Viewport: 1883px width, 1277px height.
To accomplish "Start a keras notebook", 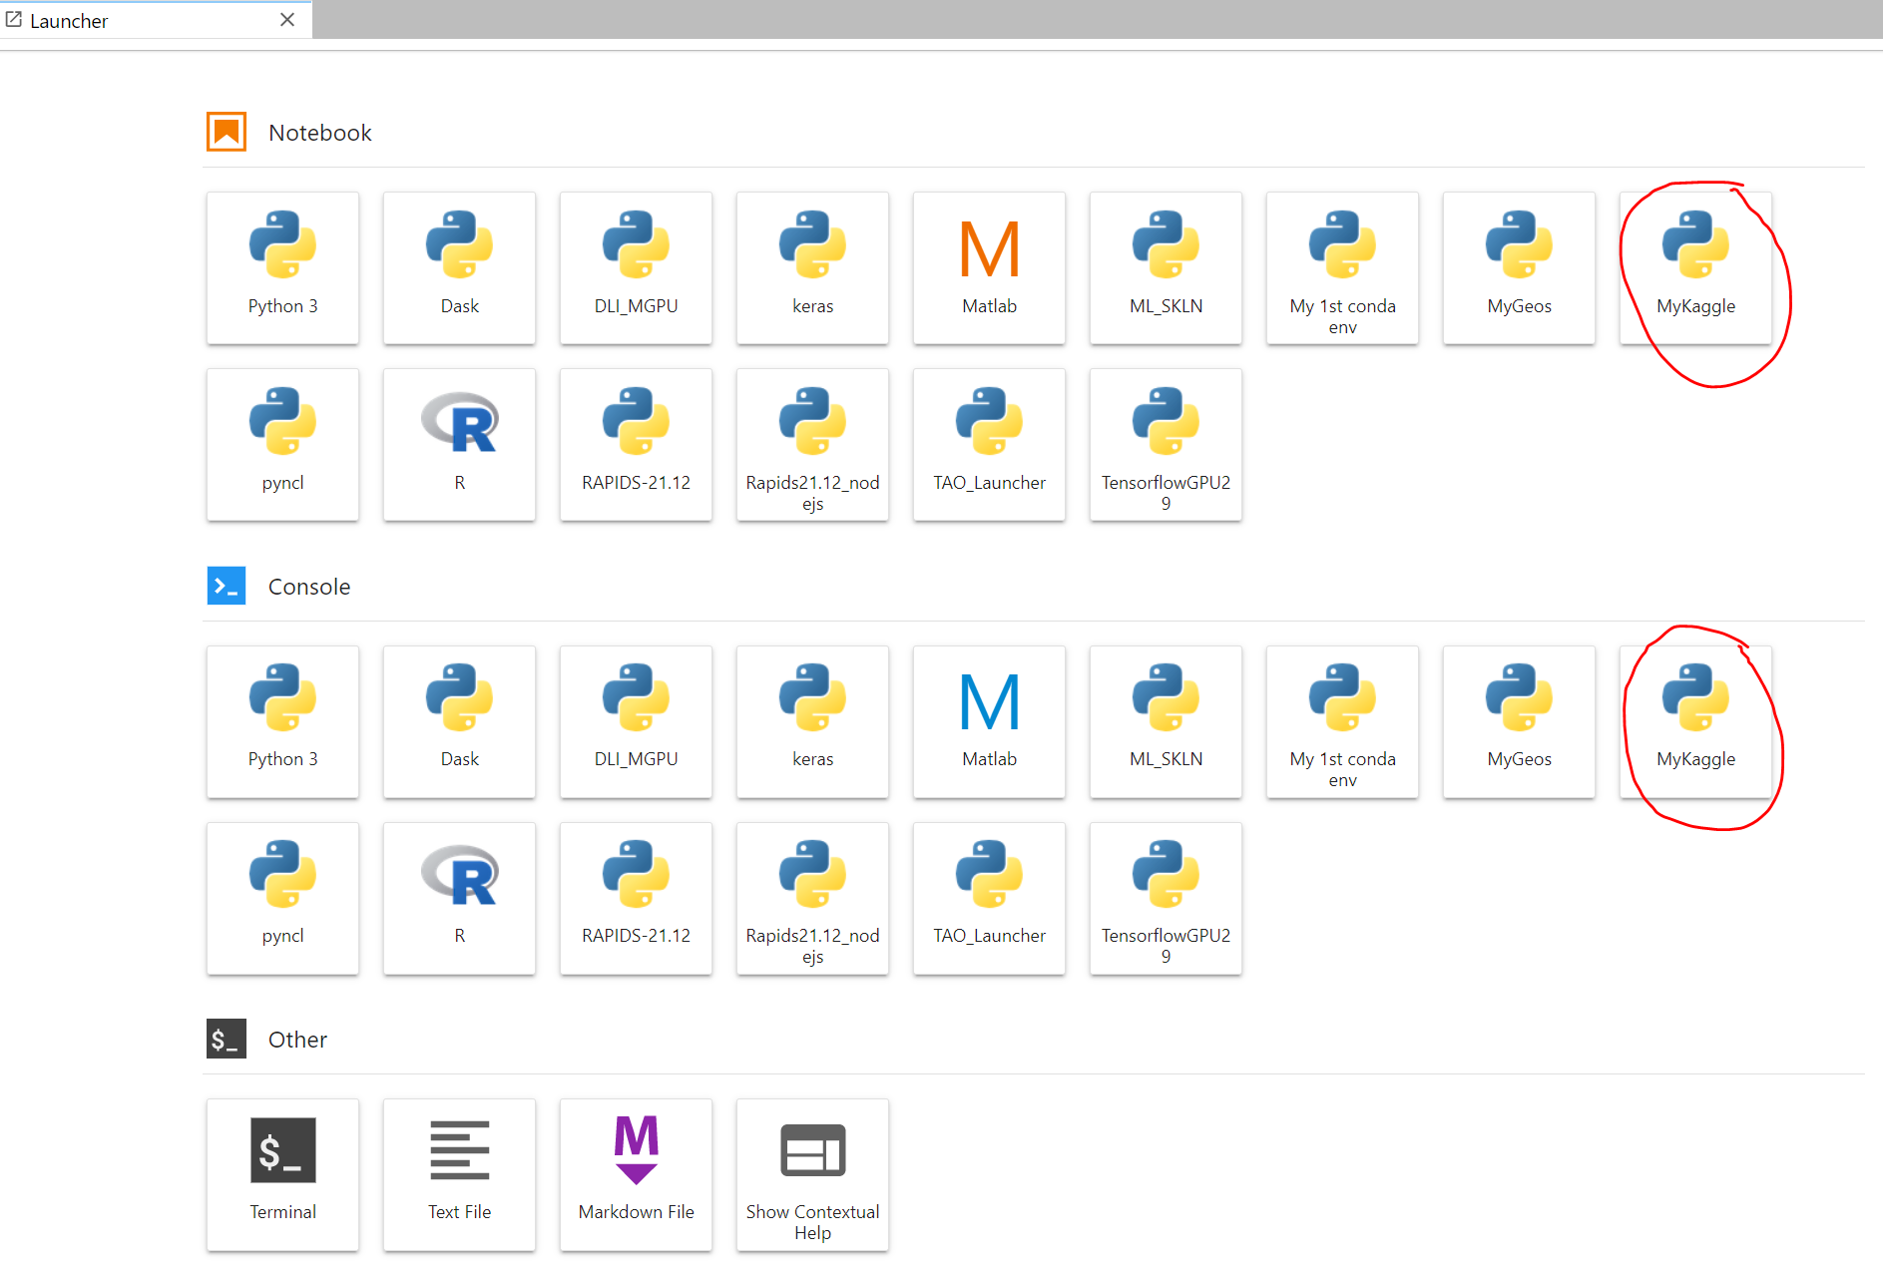I will coord(812,267).
